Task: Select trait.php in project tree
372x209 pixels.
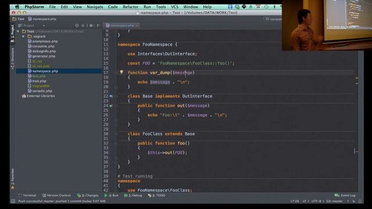Action: [x=37, y=81]
